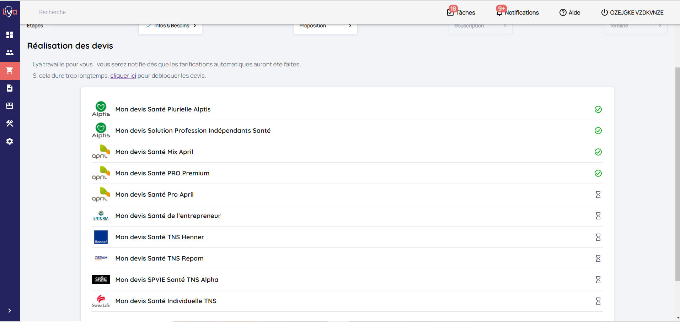
Task: Click the "cliquer ici" link
Action: pos(123,76)
